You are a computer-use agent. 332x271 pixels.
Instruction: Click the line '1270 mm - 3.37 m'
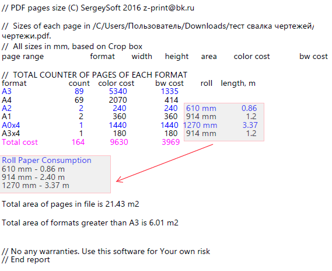[x=36, y=186]
